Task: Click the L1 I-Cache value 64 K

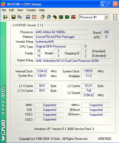Action: pos(42,86)
